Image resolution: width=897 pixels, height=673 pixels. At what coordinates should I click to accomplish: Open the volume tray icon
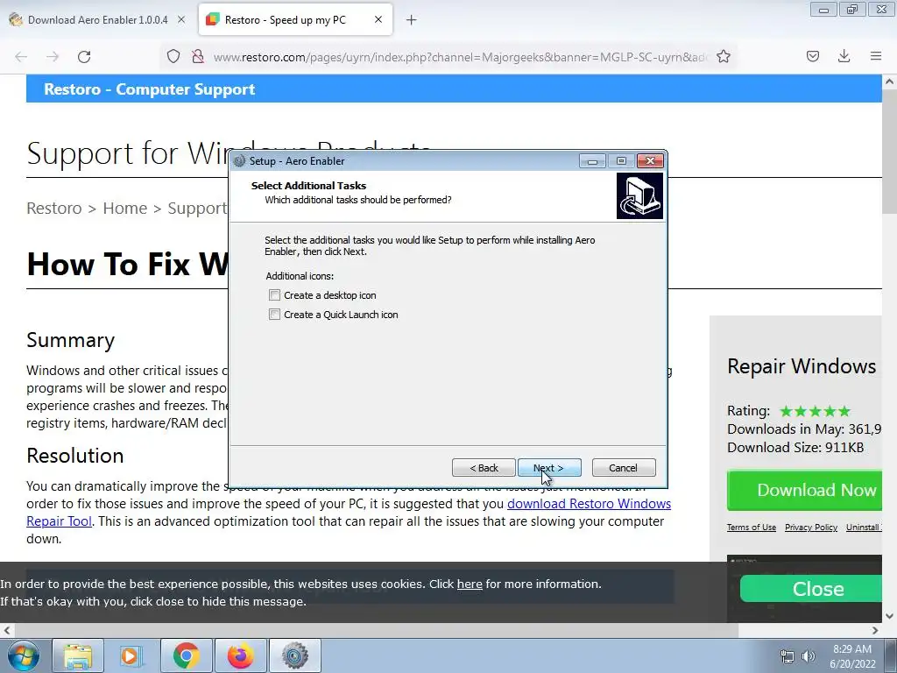tap(809, 656)
